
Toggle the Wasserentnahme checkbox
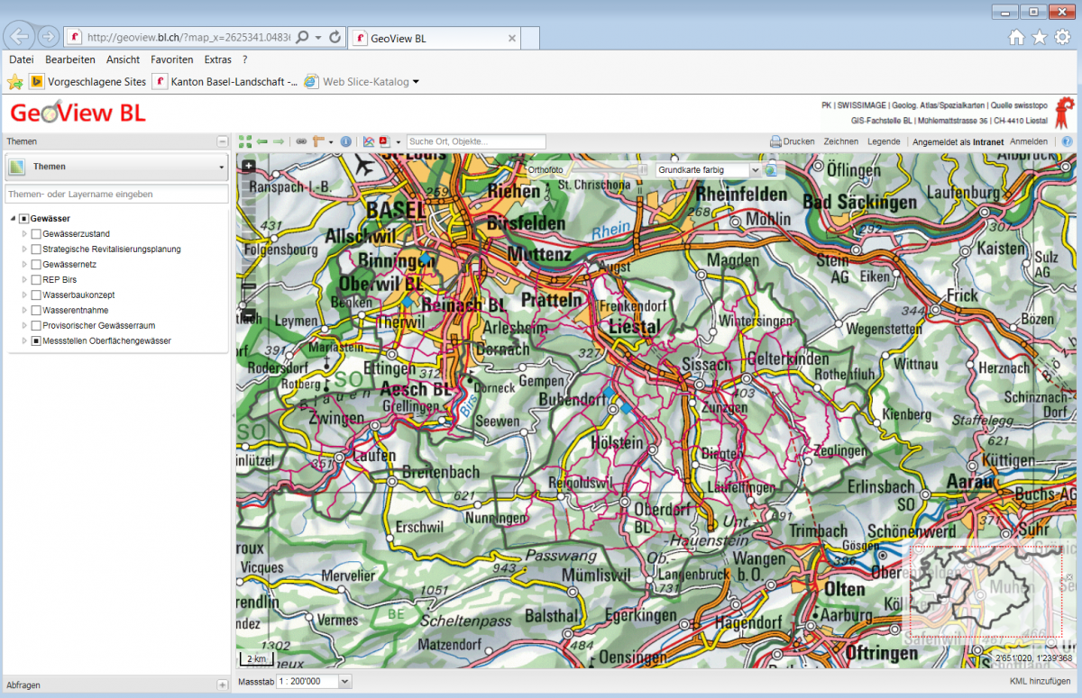pyautogui.click(x=36, y=311)
